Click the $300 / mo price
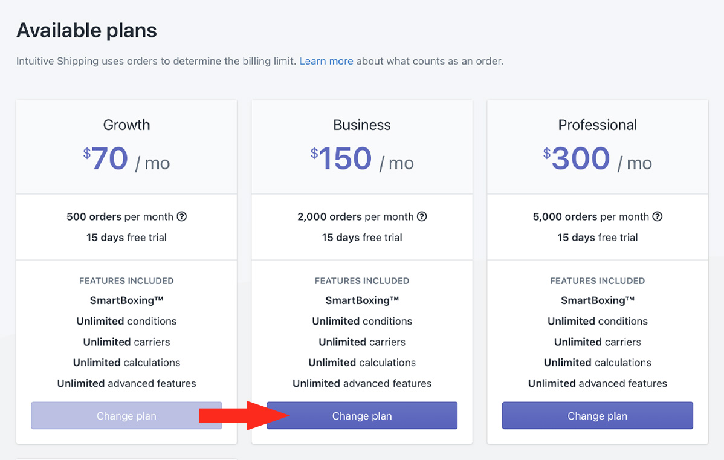 597,160
